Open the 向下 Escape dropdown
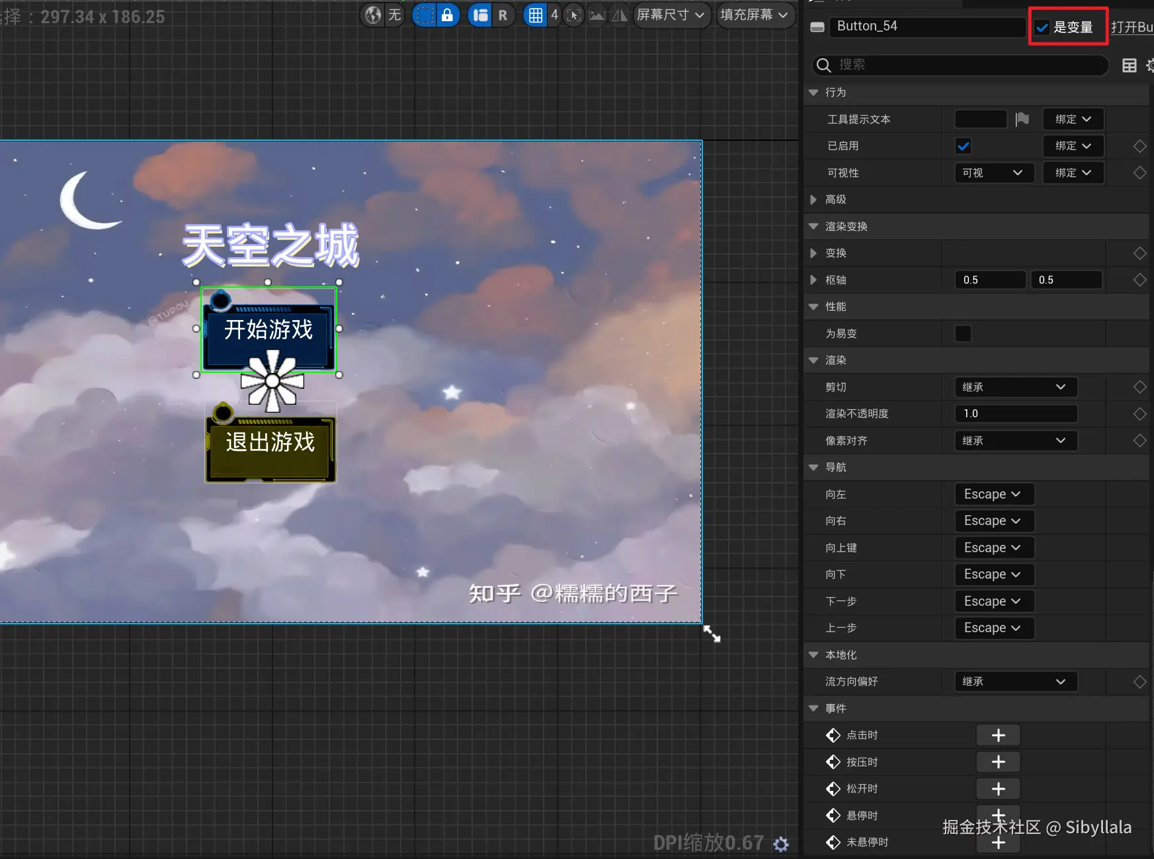Viewport: 1154px width, 859px height. click(994, 574)
